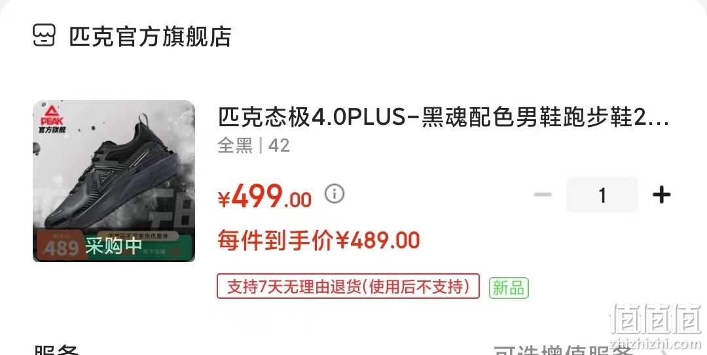
Task: Open the 服务 section at the bottom
Action: (x=56, y=350)
